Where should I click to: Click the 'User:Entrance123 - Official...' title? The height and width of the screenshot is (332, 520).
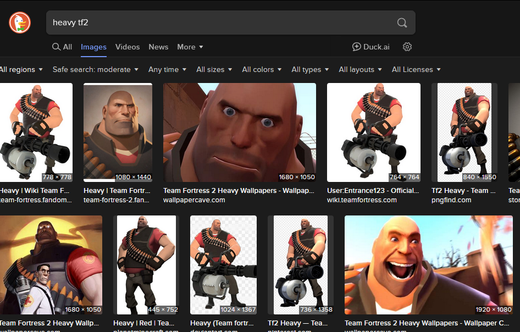tap(373, 191)
